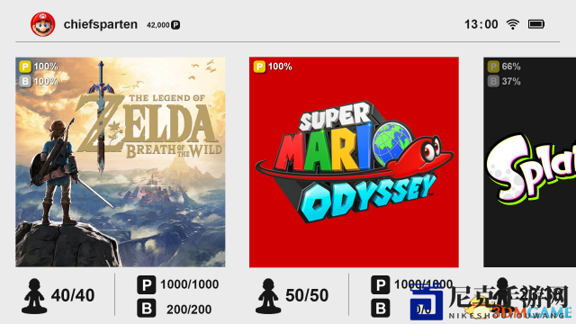The image size is (576, 324).
Task: Click the yellow P badge on Mario Odyssey
Action: 259,67
